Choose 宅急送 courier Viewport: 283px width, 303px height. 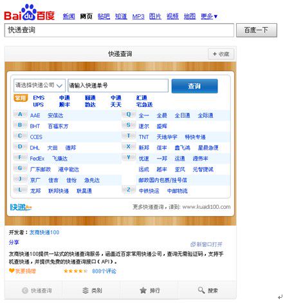click(144, 105)
